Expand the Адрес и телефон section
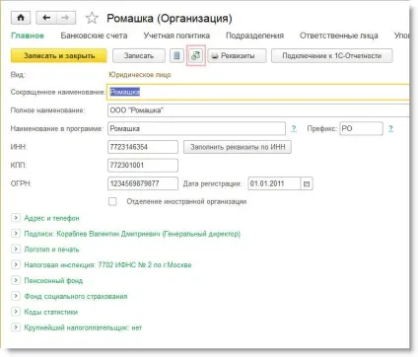Screen dimensions: 418x357 coord(16,218)
